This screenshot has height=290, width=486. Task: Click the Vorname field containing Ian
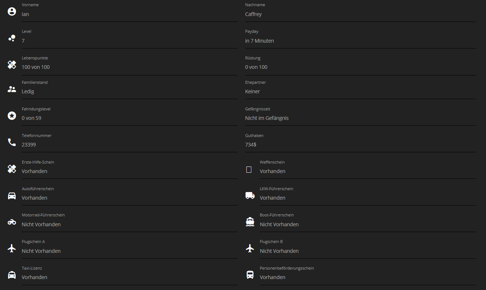point(129,14)
